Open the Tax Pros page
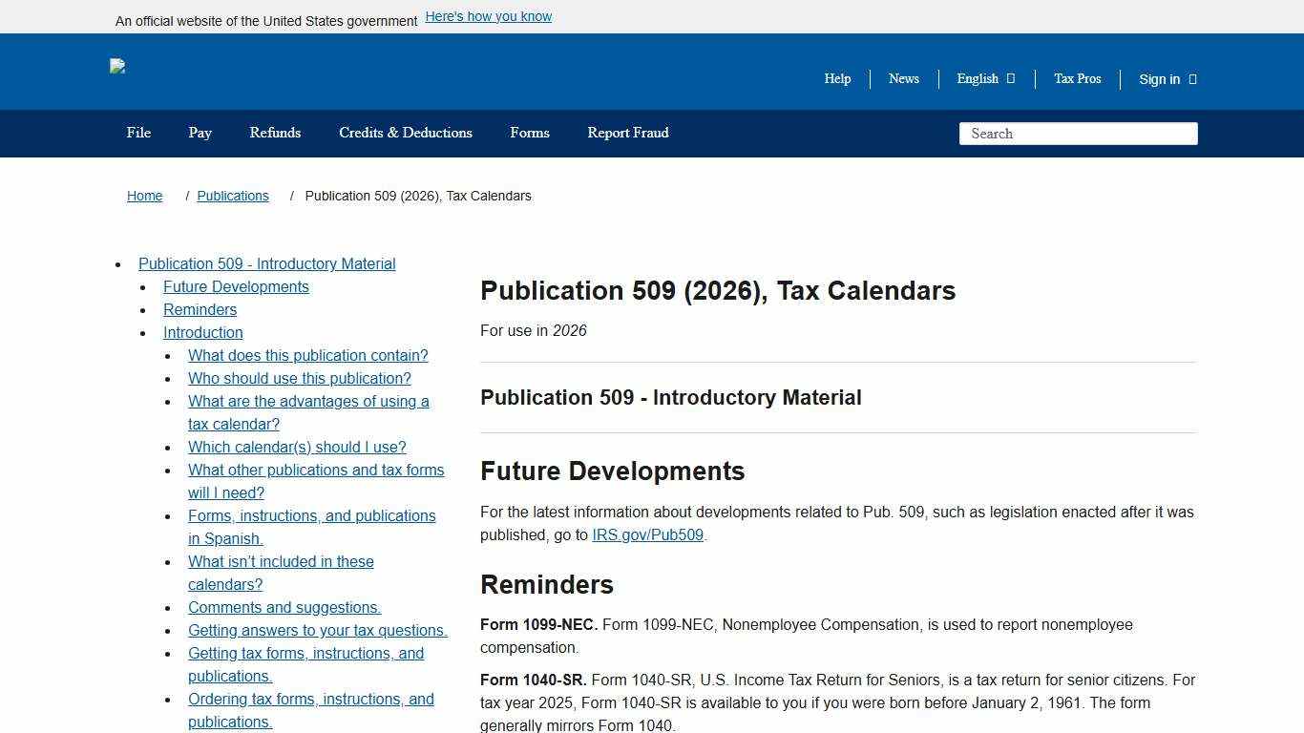The image size is (1304, 733). tap(1077, 79)
